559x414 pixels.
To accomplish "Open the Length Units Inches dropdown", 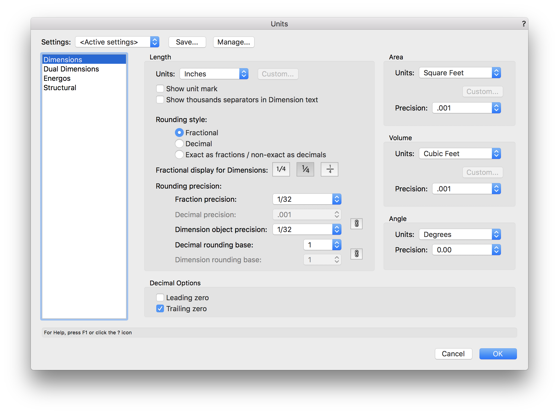I will [214, 74].
